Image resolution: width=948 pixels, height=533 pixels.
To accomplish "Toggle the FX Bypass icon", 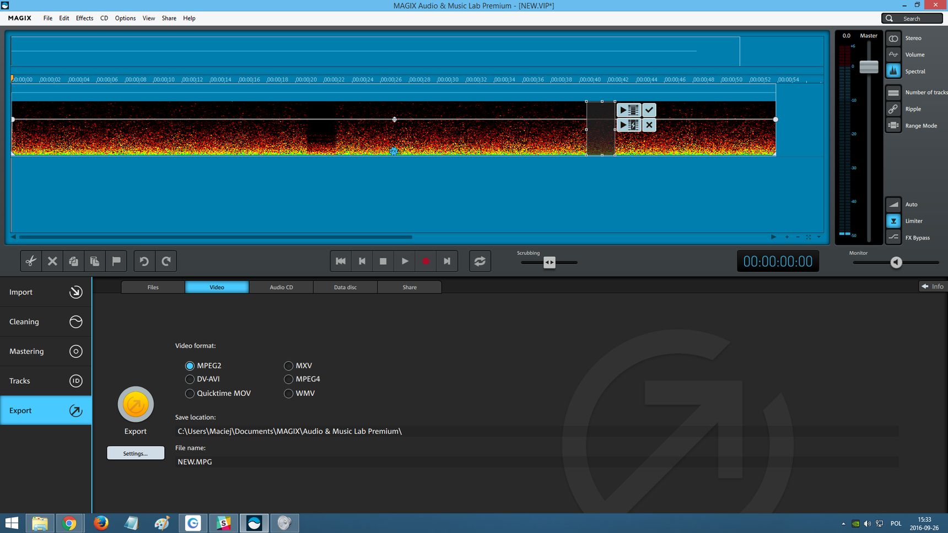I will click(893, 237).
